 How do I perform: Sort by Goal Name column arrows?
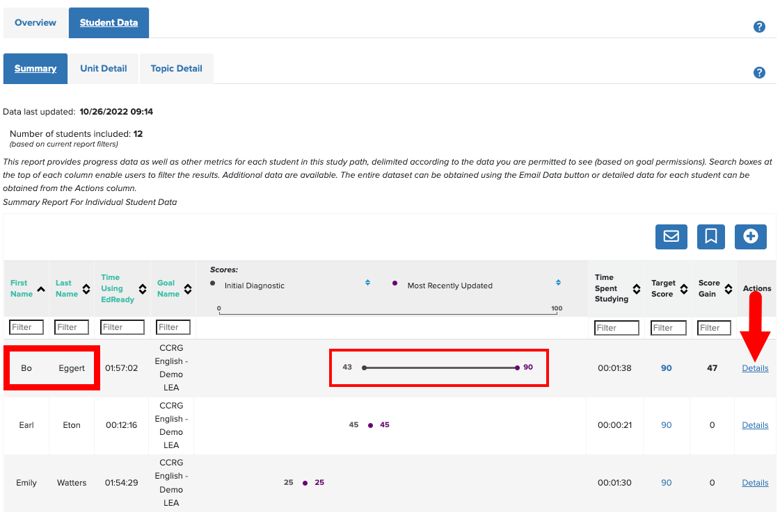tap(188, 289)
